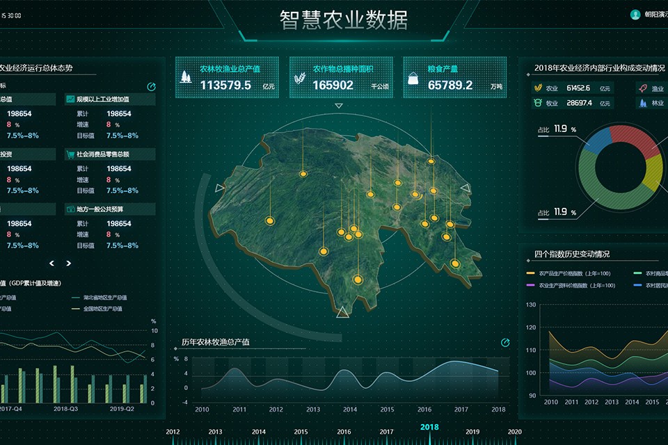This screenshot has height=445, width=668.
Task: Click the grain bag icon on the 粮食产量 card
Action: tap(413, 77)
